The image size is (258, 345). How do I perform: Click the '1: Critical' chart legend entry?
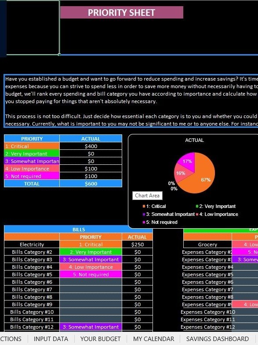click(154, 206)
